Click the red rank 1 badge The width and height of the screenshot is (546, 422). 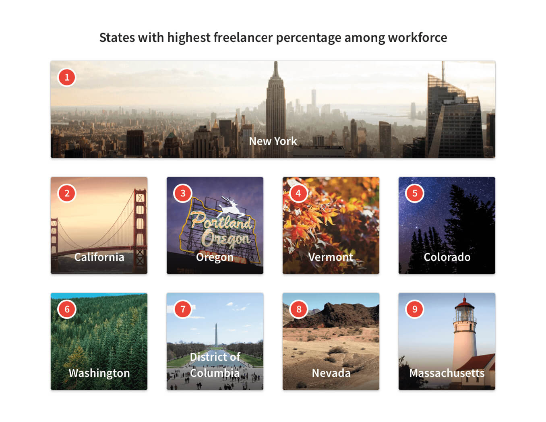67,77
